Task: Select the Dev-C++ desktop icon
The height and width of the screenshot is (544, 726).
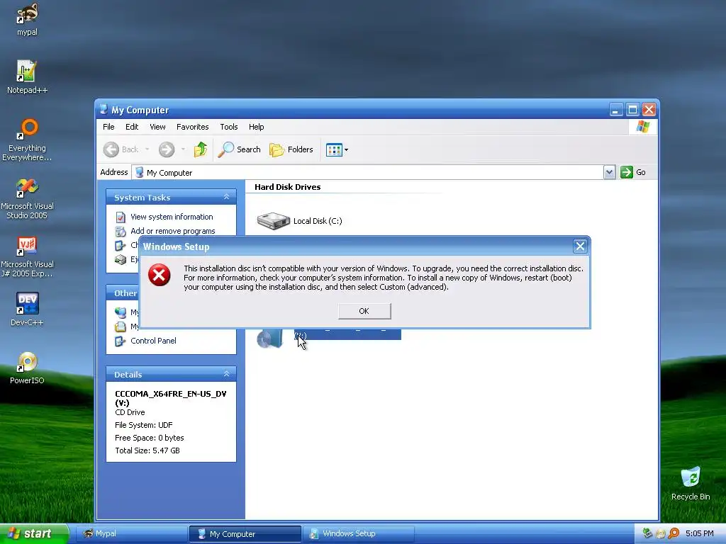Action: point(27,309)
